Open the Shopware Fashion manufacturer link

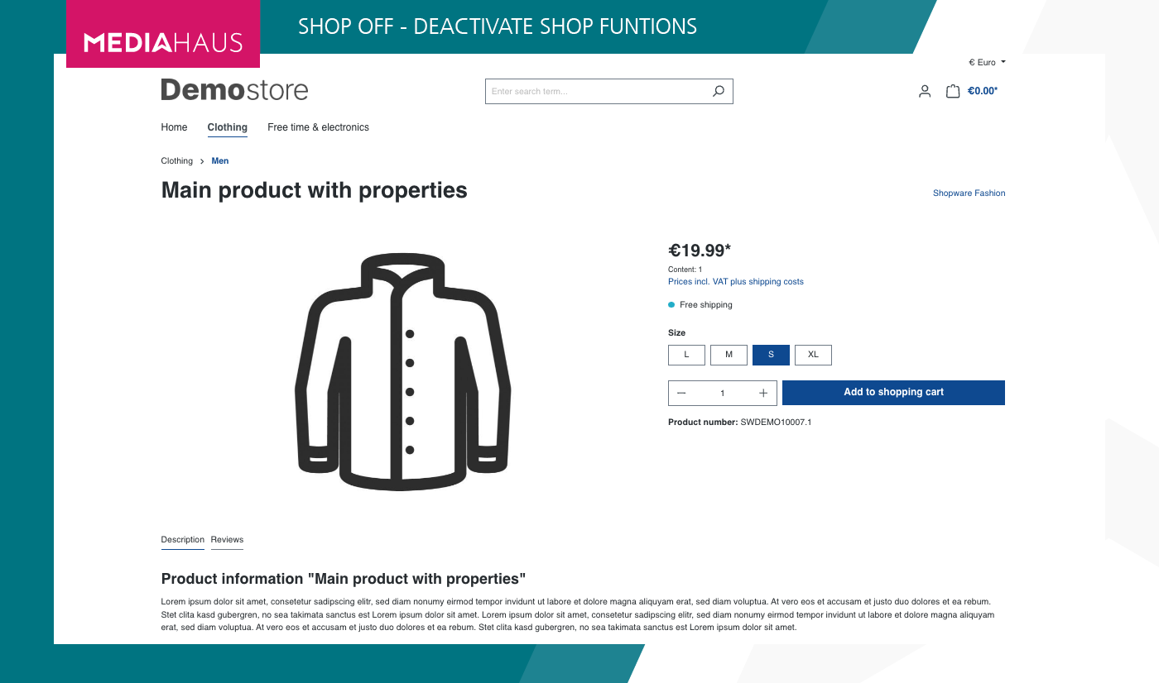point(969,193)
